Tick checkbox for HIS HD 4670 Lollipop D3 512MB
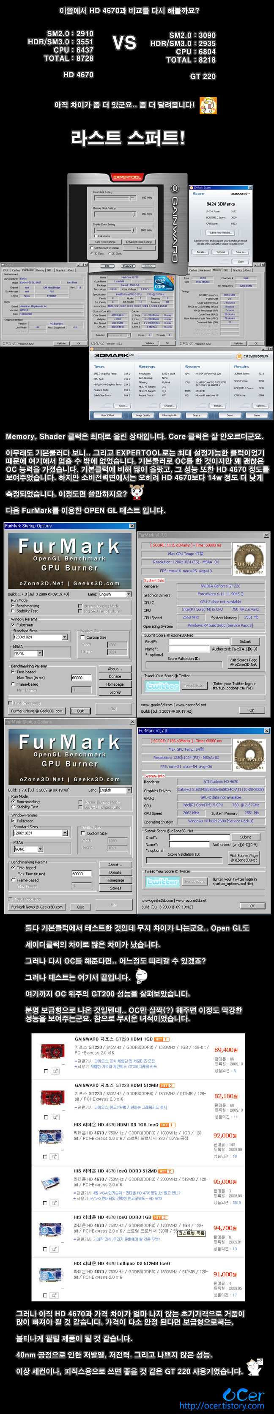 [x=46, y=1295]
